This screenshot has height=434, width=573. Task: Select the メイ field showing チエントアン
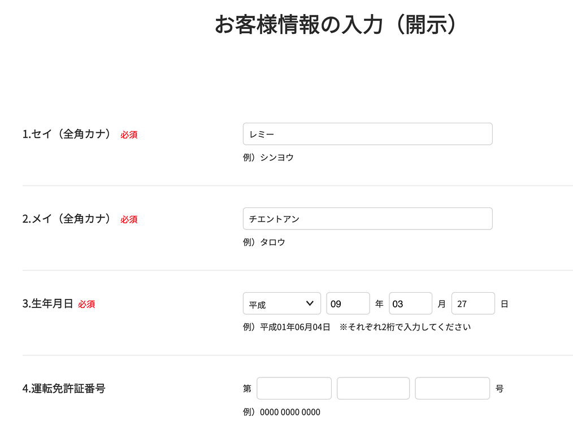click(x=367, y=219)
